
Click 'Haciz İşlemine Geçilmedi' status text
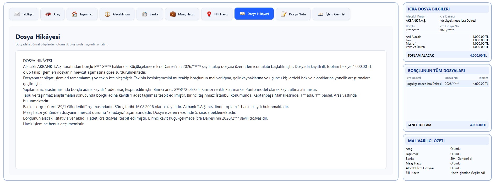pos(467,173)
